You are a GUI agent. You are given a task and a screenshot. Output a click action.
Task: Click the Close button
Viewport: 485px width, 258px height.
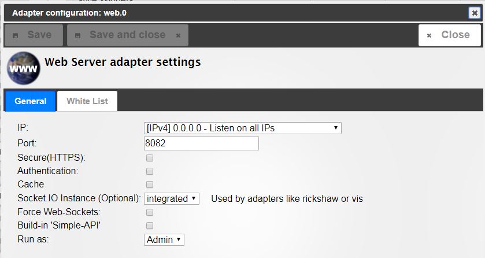450,35
